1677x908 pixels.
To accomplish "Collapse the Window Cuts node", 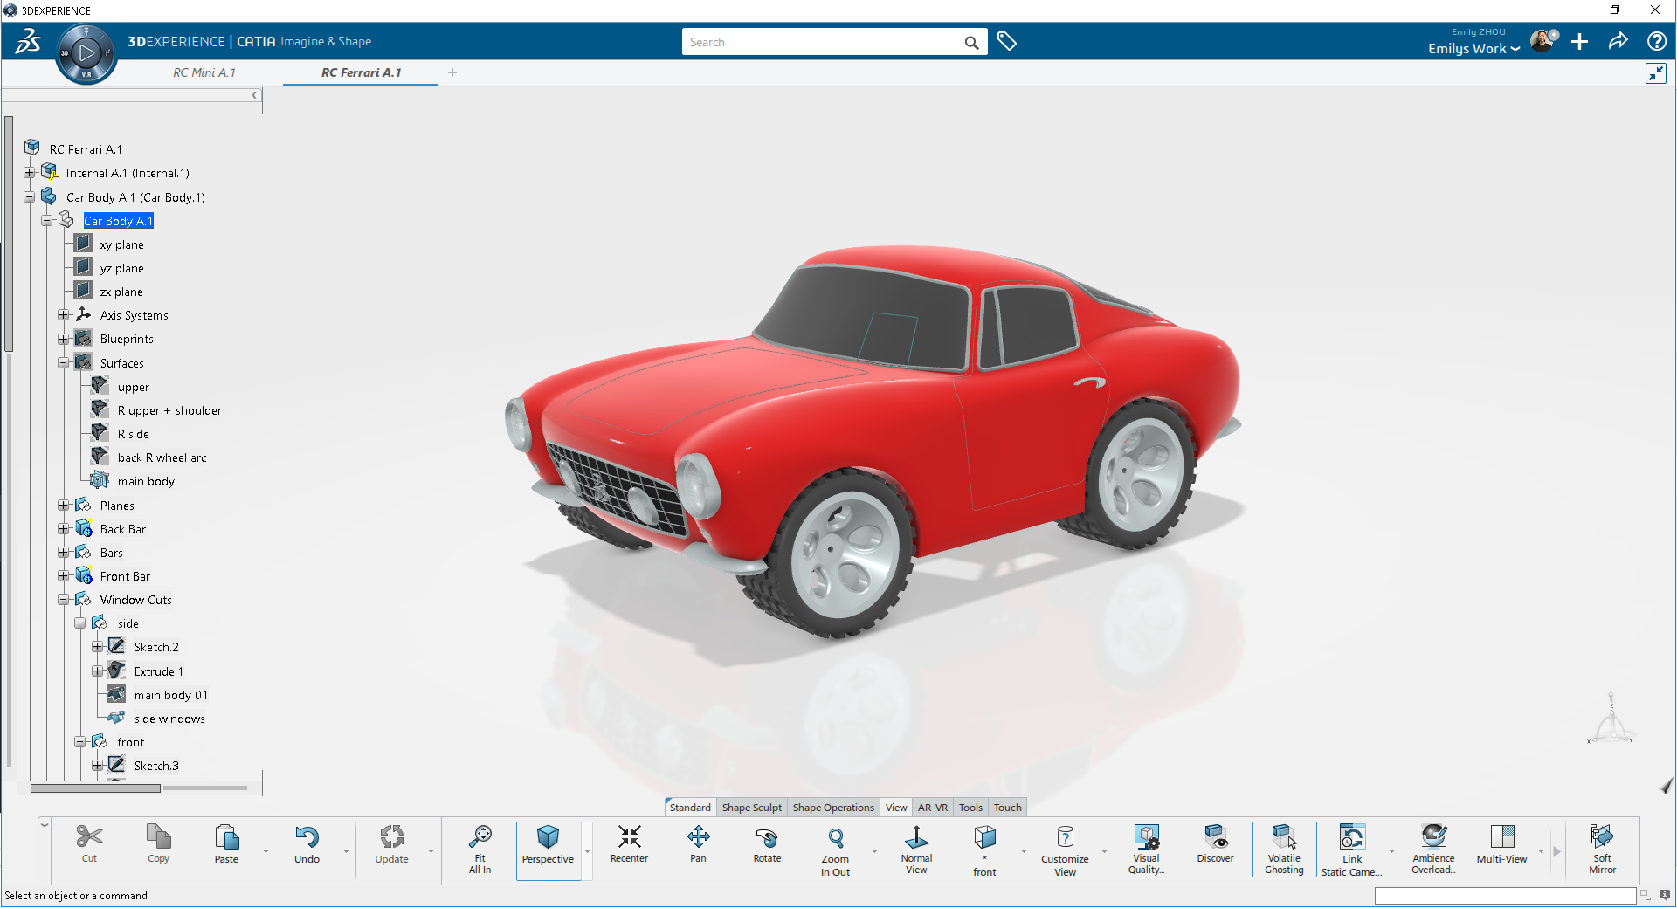I will click(x=64, y=600).
